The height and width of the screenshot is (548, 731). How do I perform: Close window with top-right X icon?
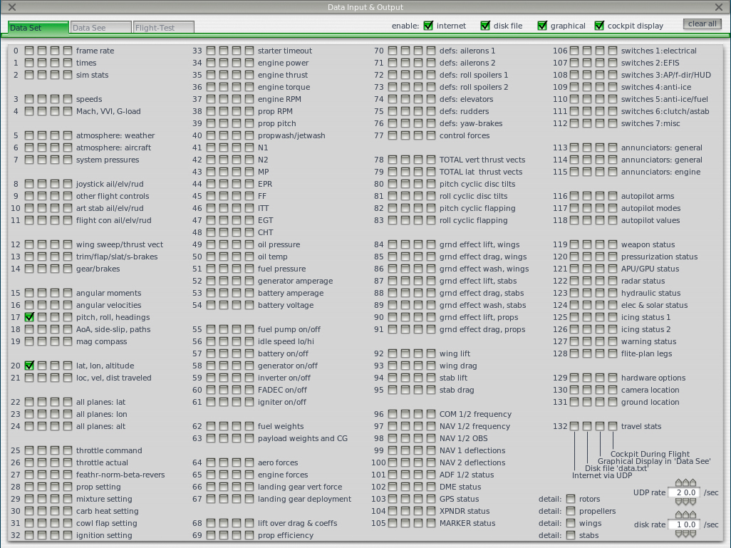click(718, 7)
